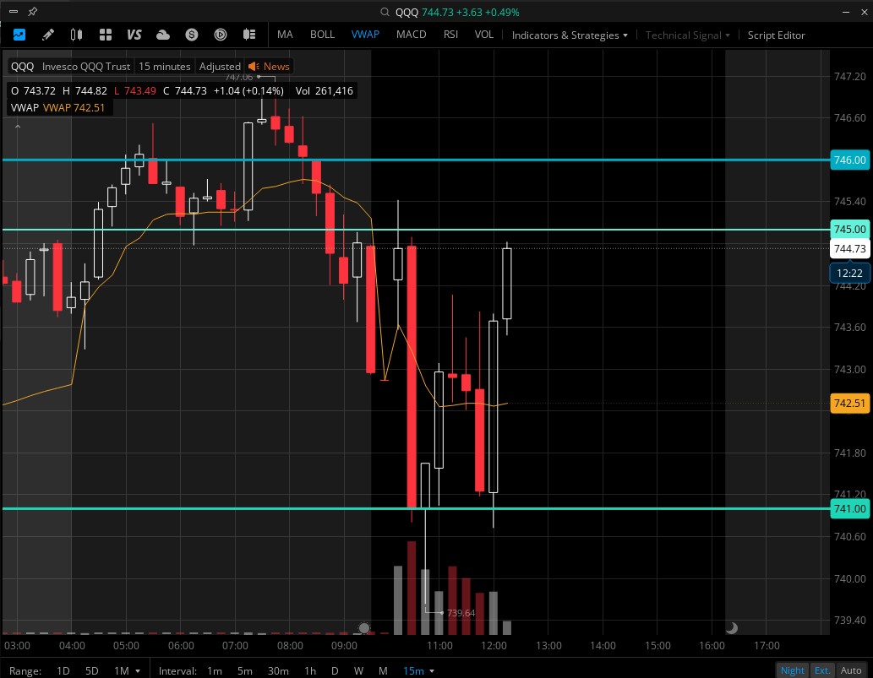Toggle Auto price scale
This screenshot has width=873, height=678.
pyautogui.click(x=851, y=670)
